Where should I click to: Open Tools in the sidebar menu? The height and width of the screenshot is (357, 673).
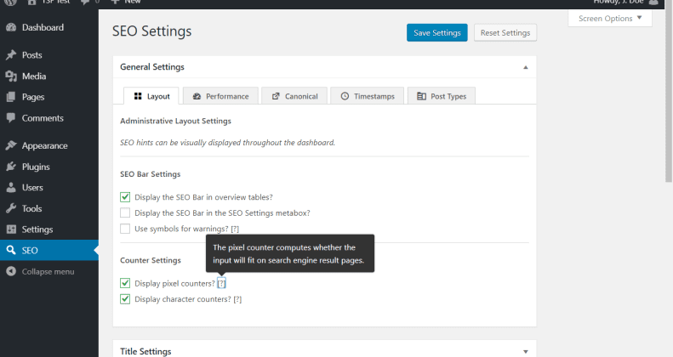click(x=49, y=208)
